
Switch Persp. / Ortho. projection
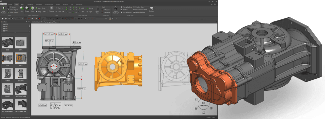41,11
